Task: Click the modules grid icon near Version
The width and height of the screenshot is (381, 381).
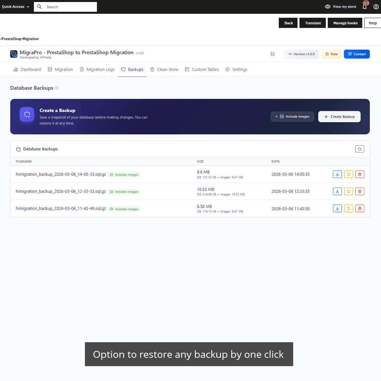Action: pos(272,54)
